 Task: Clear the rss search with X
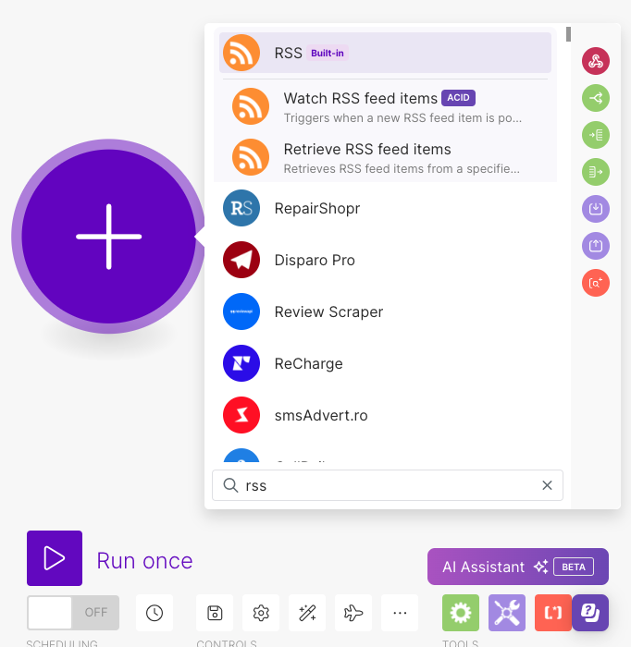click(x=547, y=485)
